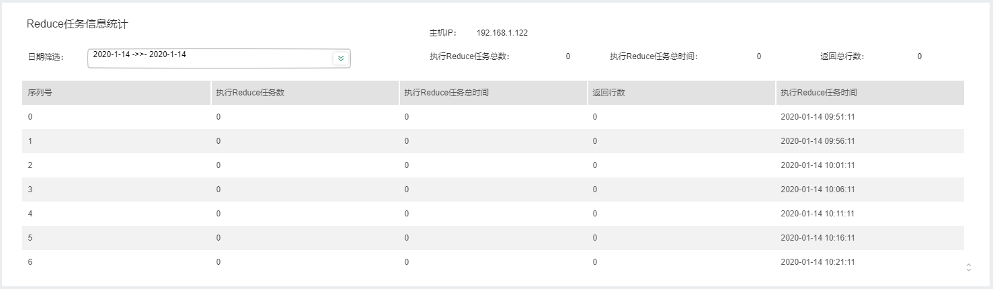
Task: Click the 返回行数 column header
Action: click(x=608, y=93)
